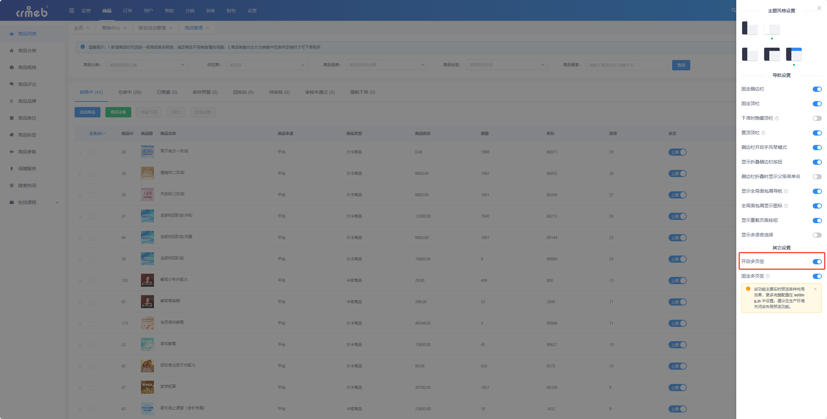Close the theme settings drawer
Image resolution: width=827 pixels, height=419 pixels.
819,8
